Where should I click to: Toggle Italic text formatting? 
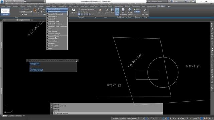click(x=41, y=9)
